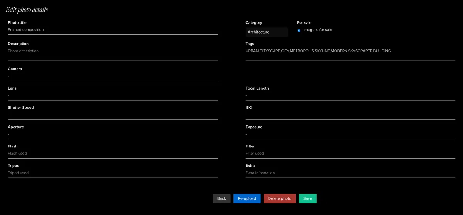Click the Filter used input field
Screen dimensions: 463x215
[x=350, y=154]
